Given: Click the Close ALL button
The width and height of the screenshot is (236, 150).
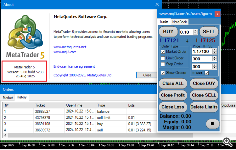Looking at the screenshot, I should tap(173, 83).
